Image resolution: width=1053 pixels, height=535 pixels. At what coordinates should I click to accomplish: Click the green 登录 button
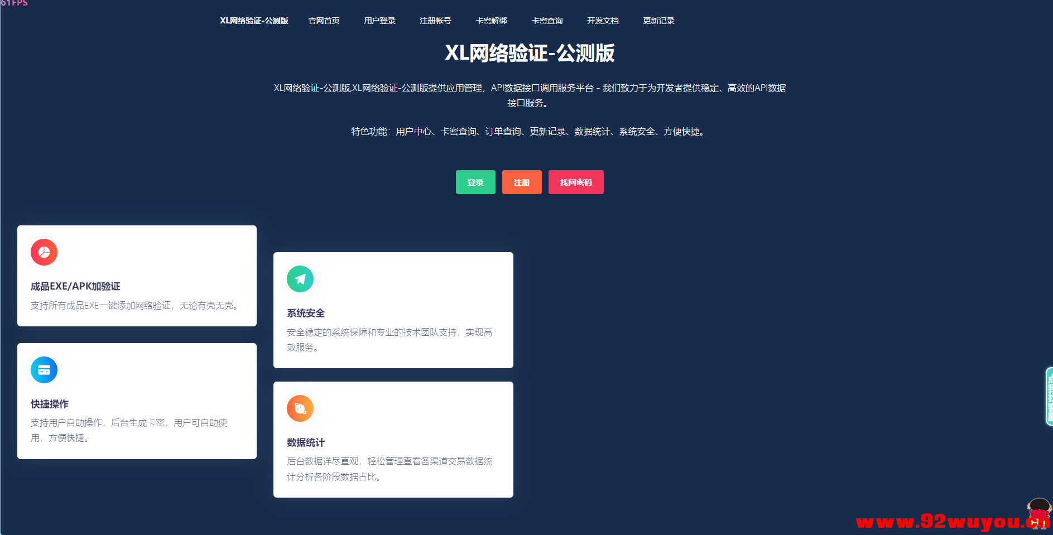coord(475,182)
